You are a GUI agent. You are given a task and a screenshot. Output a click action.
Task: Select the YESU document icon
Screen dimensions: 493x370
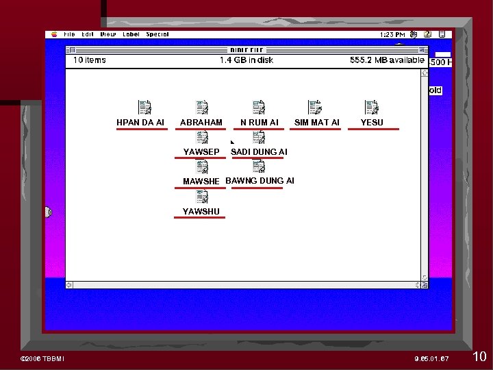point(371,108)
